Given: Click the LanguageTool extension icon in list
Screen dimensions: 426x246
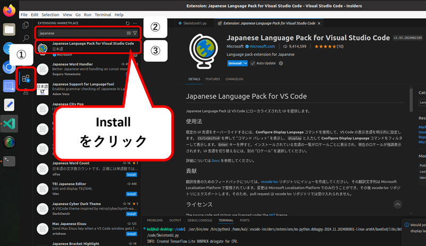Looking at the screenshot, I should (43, 89).
